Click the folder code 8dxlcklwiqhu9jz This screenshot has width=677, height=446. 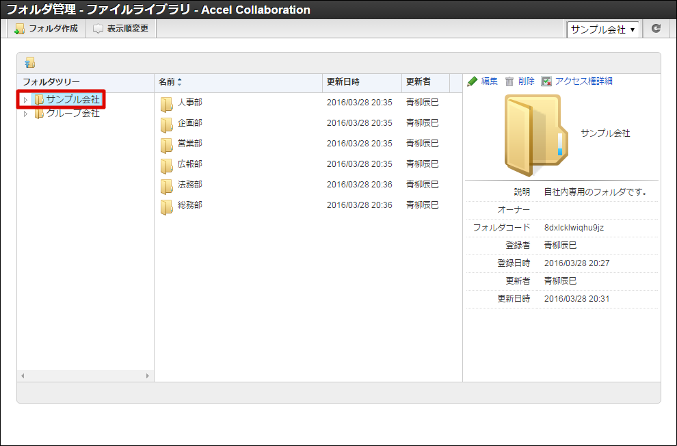574,228
